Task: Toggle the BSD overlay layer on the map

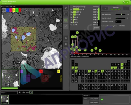Action: pyautogui.click(x=4, y=10)
